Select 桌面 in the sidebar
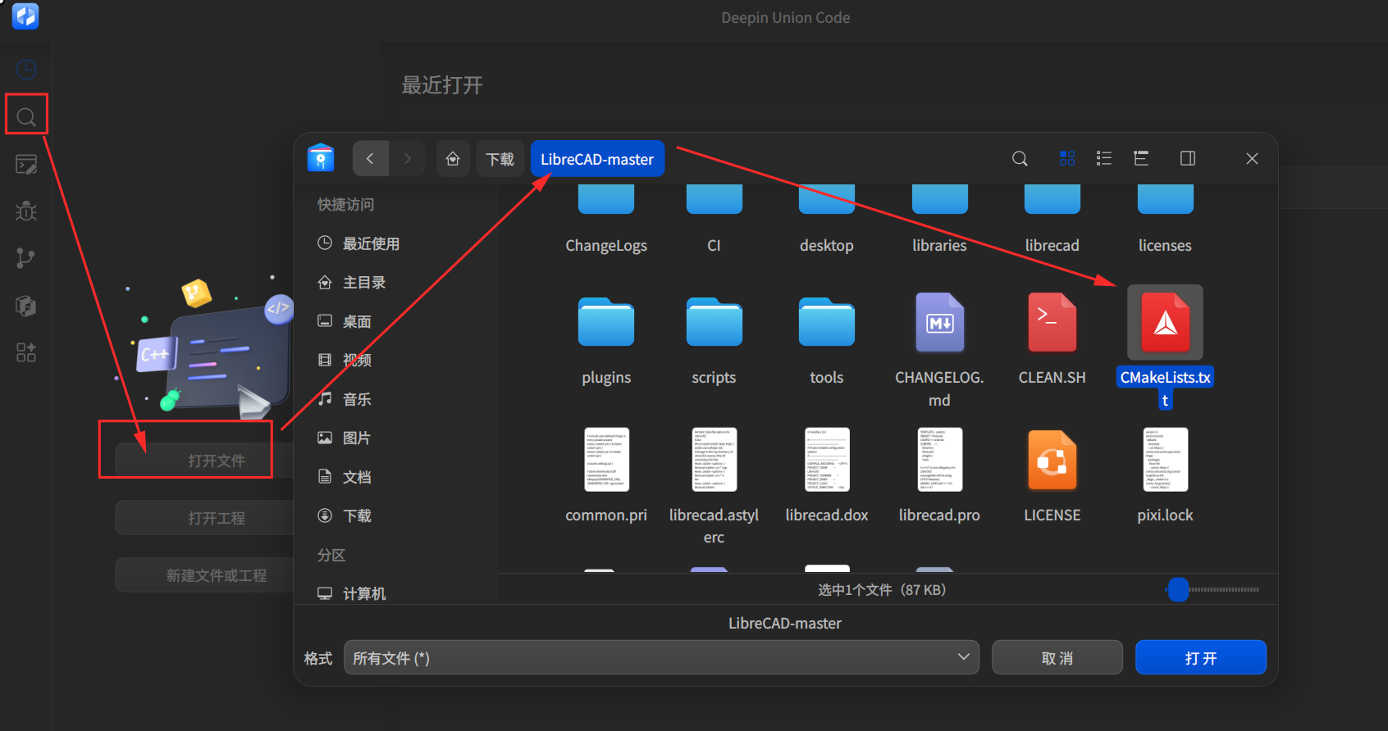This screenshot has width=1388, height=731. [357, 321]
